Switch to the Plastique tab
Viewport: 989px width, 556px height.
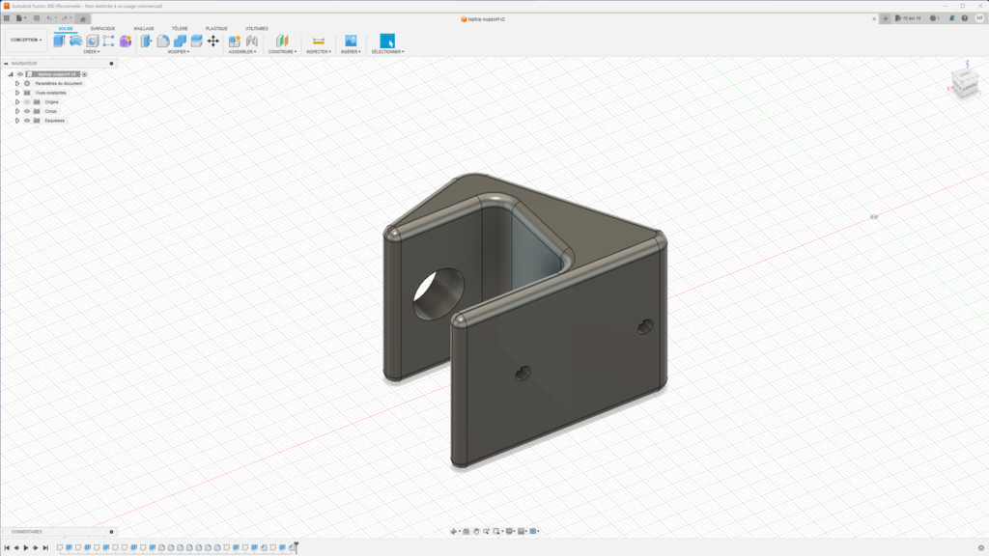[216, 28]
